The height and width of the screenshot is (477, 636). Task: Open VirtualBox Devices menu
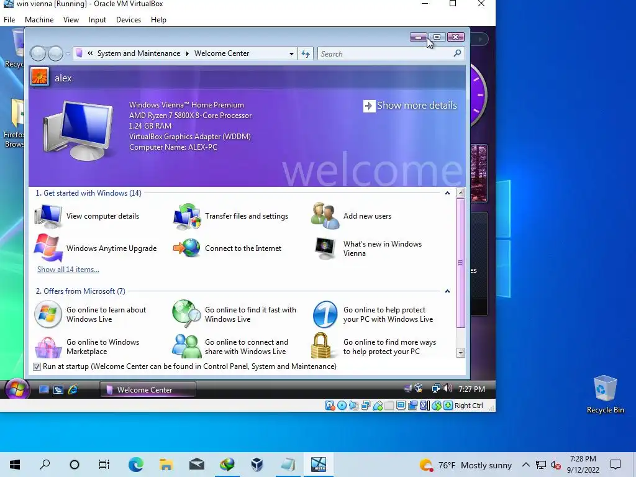(x=128, y=19)
